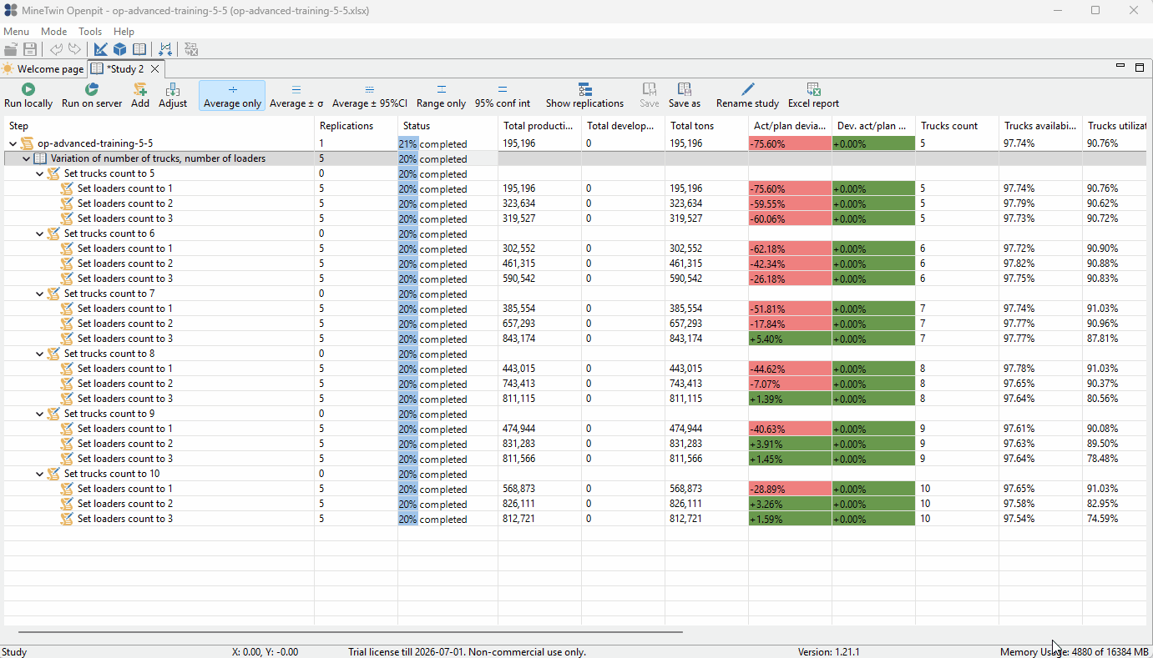Add a new study step
1153x658 pixels.
click(x=140, y=96)
